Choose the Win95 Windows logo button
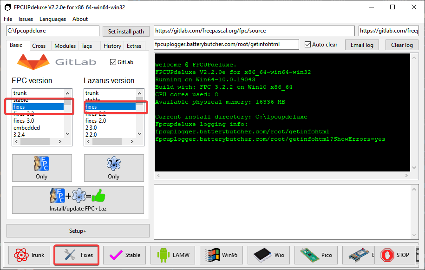This screenshot has height=270, width=425. [x=221, y=255]
